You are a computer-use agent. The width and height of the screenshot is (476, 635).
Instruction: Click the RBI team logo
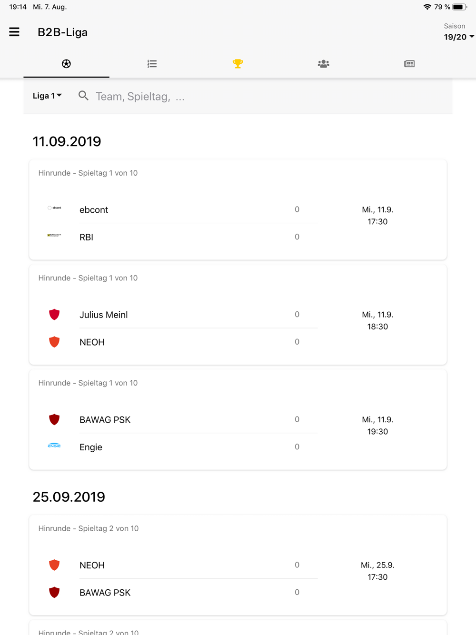[54, 236]
